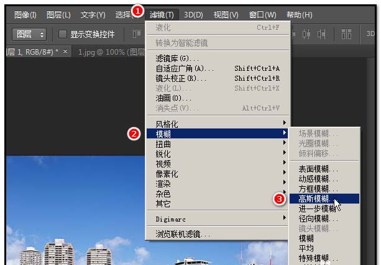Open the 视图(V) menu
Screen dimensions: 381x265
(x=226, y=15)
